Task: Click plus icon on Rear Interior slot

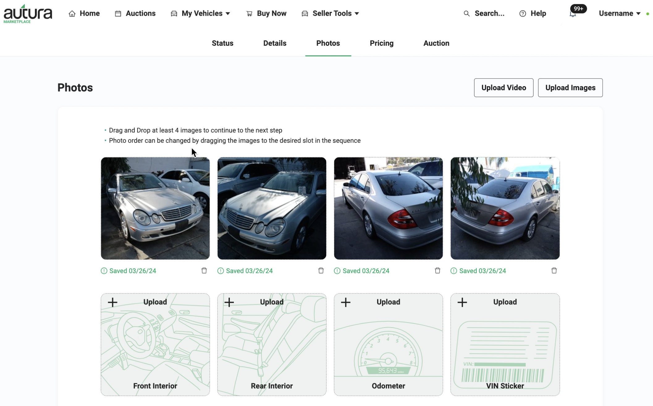Action: click(229, 302)
